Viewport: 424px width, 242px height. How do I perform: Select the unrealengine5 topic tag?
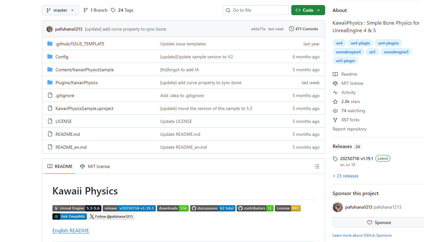tap(396, 52)
